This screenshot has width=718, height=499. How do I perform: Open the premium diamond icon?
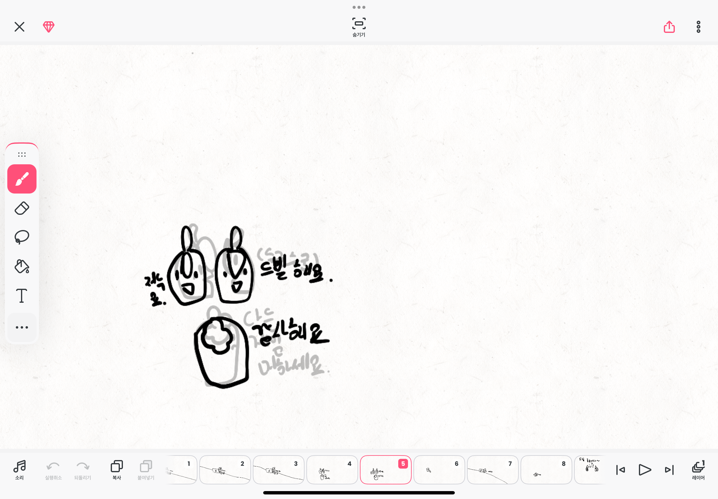coord(48,27)
